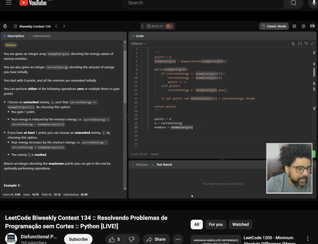The image size is (318, 244).
Task: Reset code with the revert arrow icon
Action: pyautogui.click(x=306, y=43)
